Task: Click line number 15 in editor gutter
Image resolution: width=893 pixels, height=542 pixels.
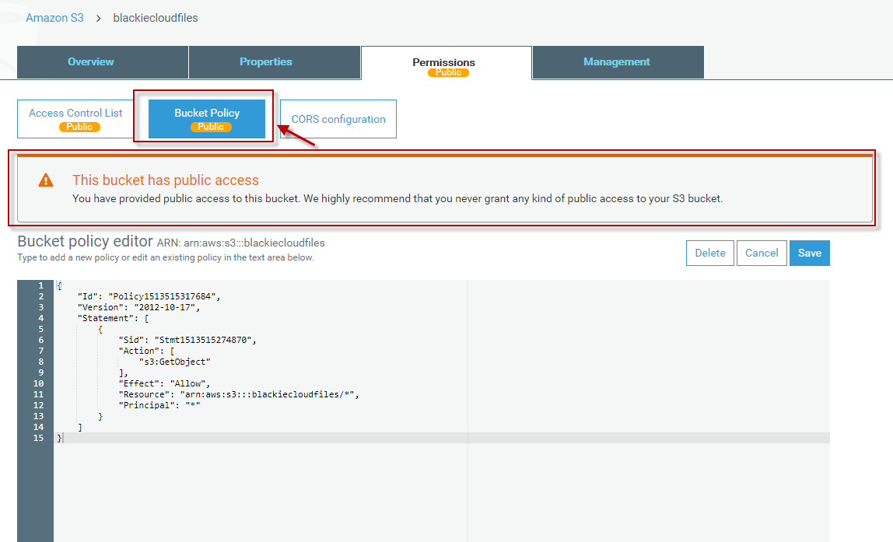Action: click(x=39, y=438)
